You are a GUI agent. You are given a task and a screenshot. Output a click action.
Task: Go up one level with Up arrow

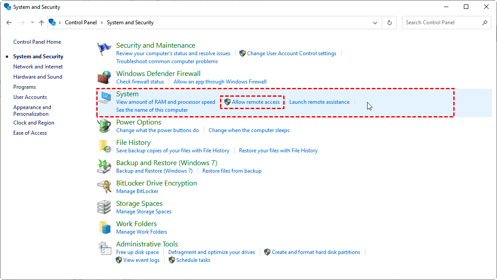(x=42, y=23)
